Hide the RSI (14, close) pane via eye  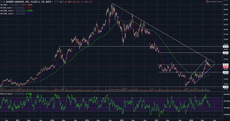coord(16,94)
